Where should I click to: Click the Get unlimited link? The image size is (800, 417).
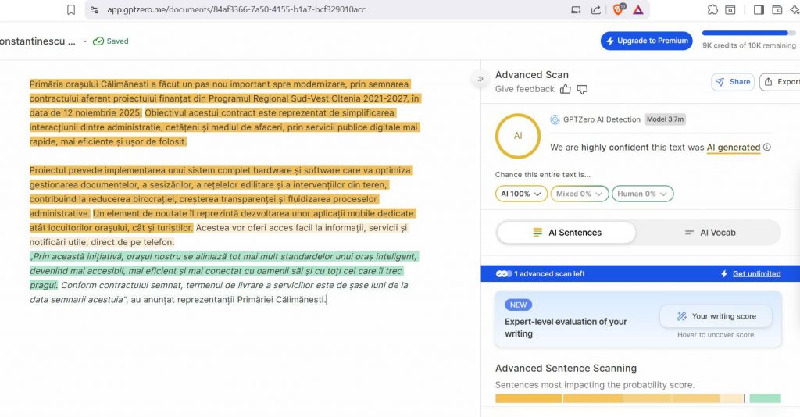755,274
